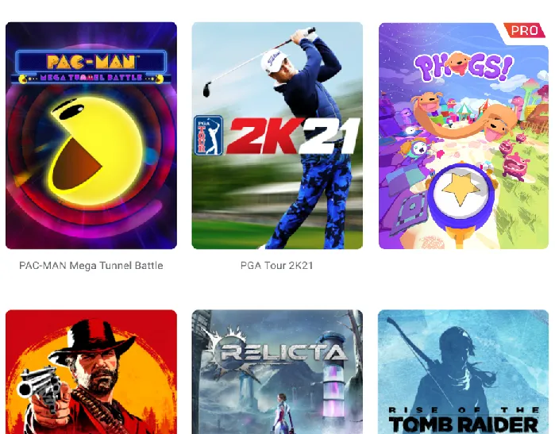The image size is (555, 434).
Task: Click the Tomb Raider title lettering
Action: pyautogui.click(x=464, y=421)
